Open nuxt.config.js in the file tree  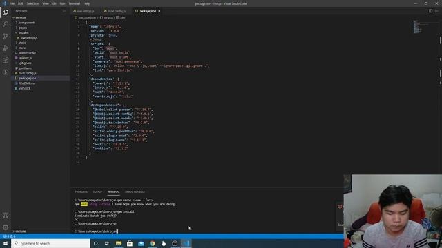point(40,73)
